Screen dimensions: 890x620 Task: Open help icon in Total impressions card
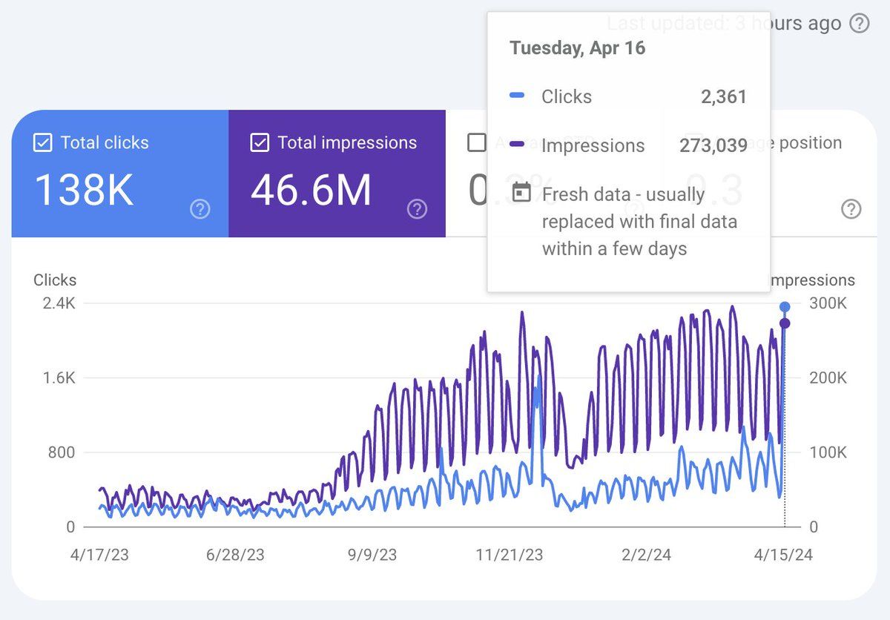pos(417,210)
